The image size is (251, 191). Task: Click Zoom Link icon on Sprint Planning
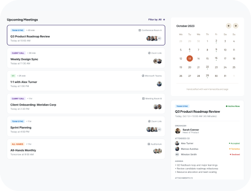pos(149,121)
